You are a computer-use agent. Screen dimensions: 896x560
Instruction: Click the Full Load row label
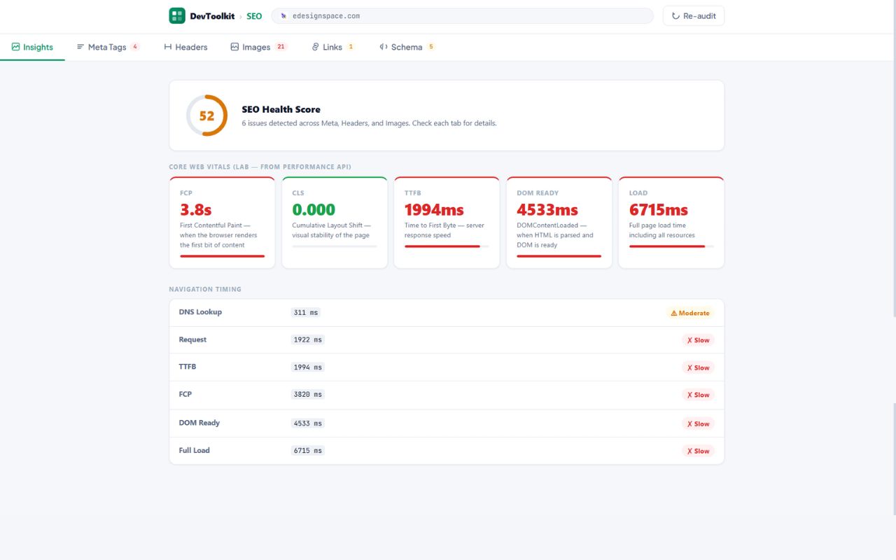[x=194, y=450]
